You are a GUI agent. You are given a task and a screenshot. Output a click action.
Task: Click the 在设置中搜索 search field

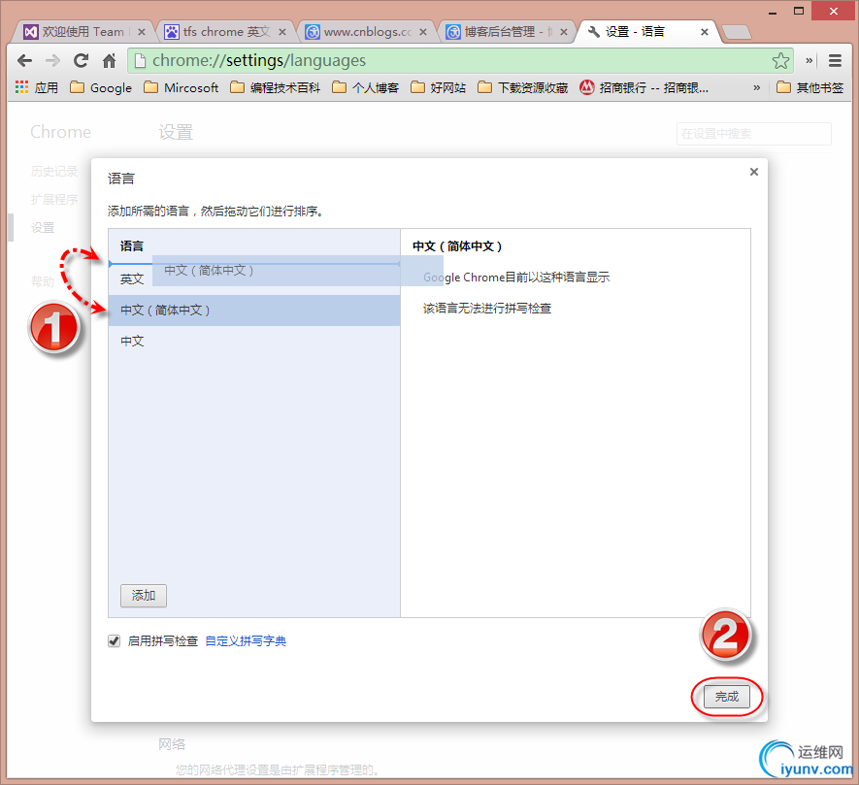pos(754,134)
